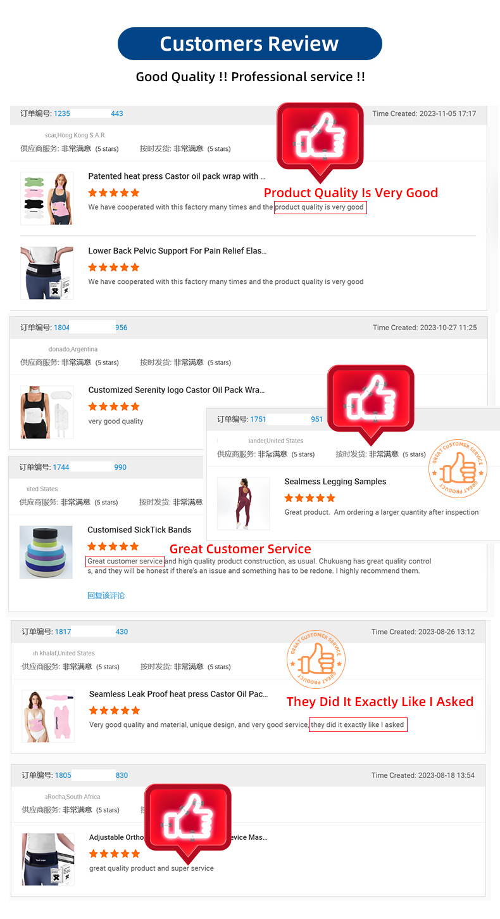Click the order number ending in 990
The height and width of the screenshot is (919, 500).
(89, 467)
